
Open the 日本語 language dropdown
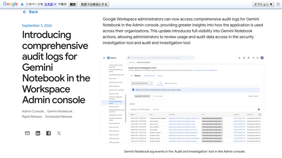pos(50,4)
